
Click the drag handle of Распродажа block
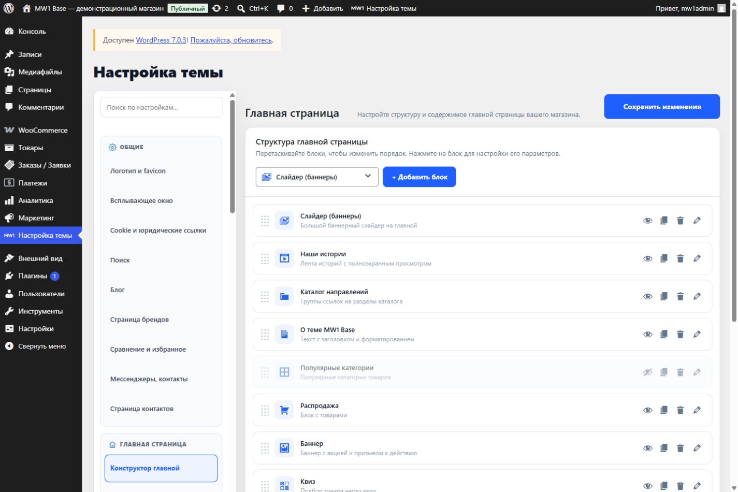tap(265, 410)
